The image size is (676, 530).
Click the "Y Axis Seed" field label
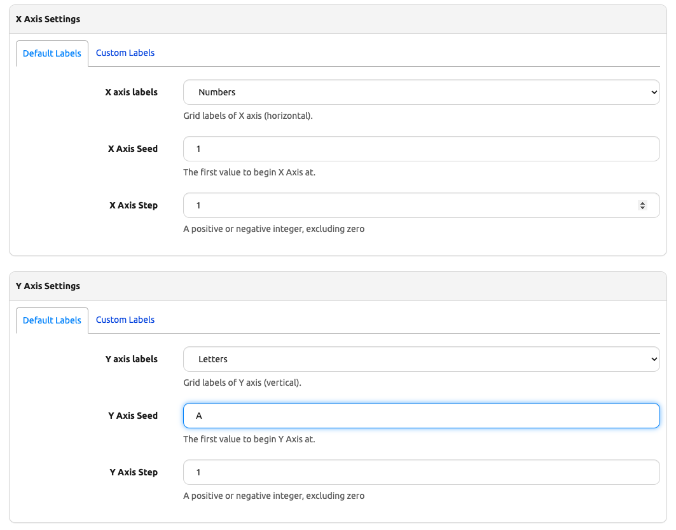tap(132, 416)
